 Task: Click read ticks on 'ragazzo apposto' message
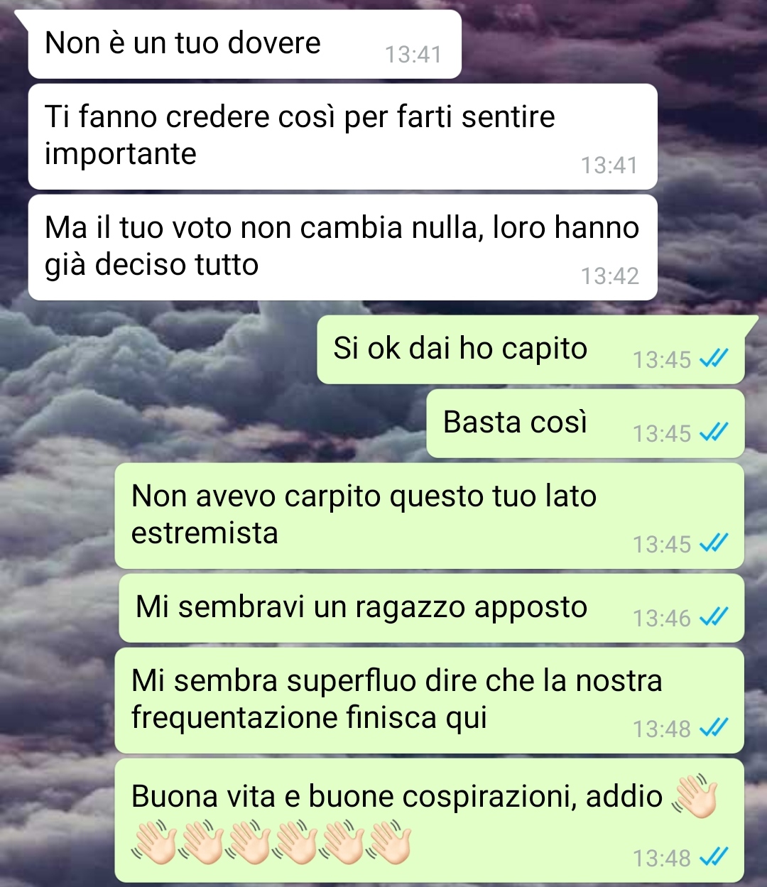tap(714, 618)
